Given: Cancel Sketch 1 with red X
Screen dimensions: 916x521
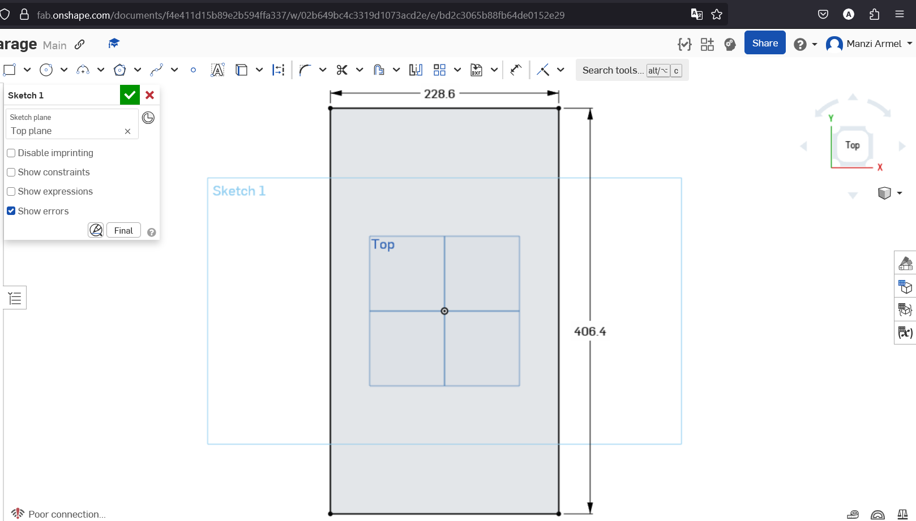Looking at the screenshot, I should coord(150,95).
